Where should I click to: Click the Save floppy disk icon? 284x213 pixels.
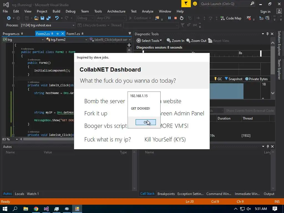point(42,18)
